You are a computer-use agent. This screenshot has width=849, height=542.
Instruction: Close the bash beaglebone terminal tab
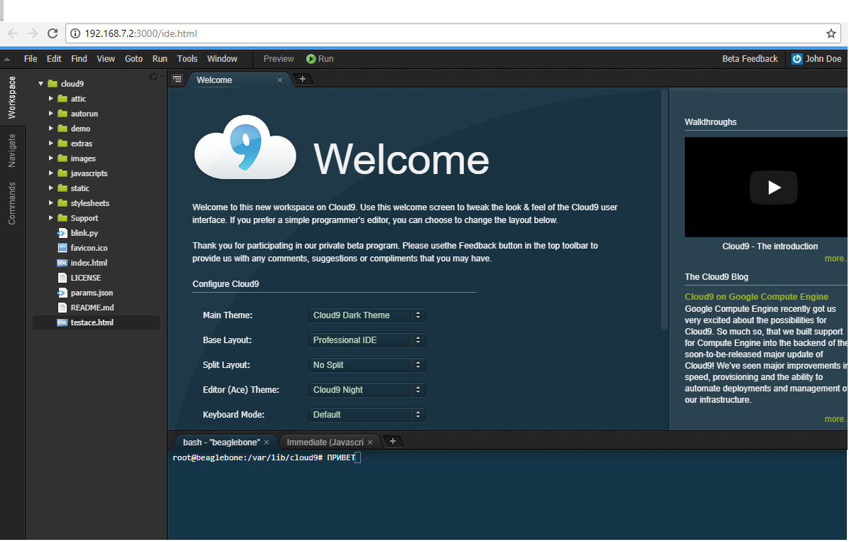(266, 443)
